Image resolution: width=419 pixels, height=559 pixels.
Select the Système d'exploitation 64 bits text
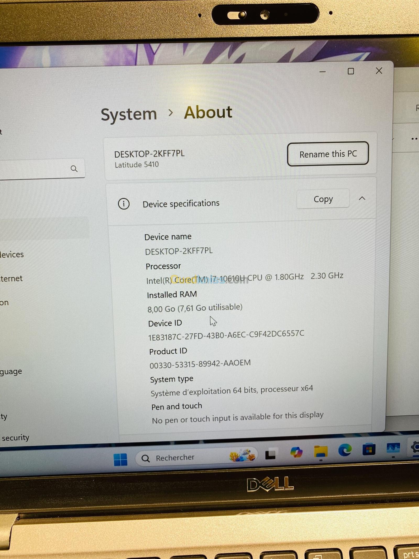point(232,390)
